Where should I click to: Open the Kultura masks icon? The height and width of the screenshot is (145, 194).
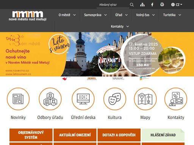click(115, 99)
